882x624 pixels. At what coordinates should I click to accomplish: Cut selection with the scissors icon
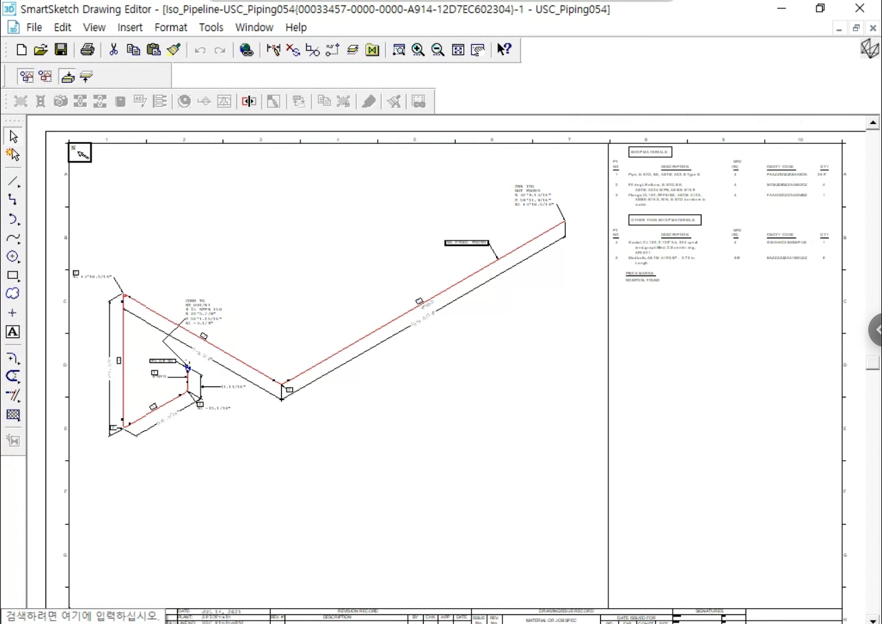click(x=114, y=50)
